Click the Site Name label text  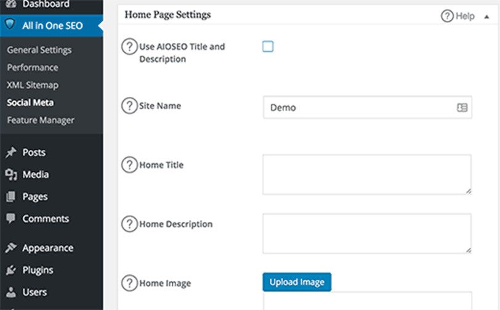pos(159,105)
